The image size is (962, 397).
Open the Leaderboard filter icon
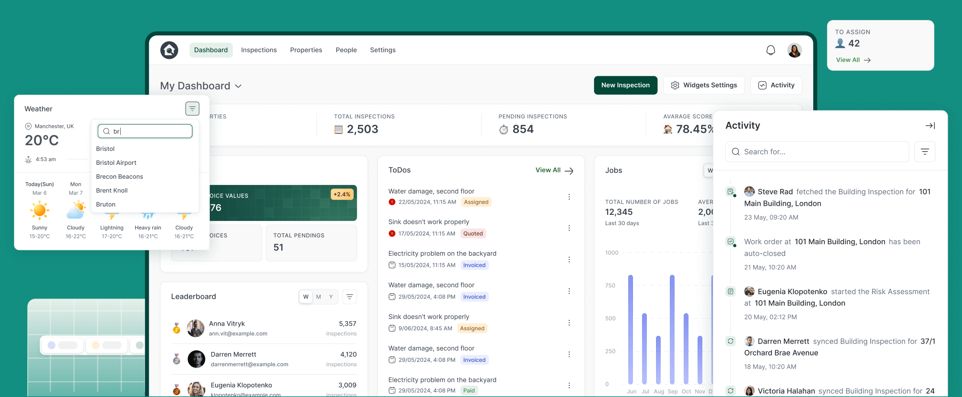click(350, 297)
